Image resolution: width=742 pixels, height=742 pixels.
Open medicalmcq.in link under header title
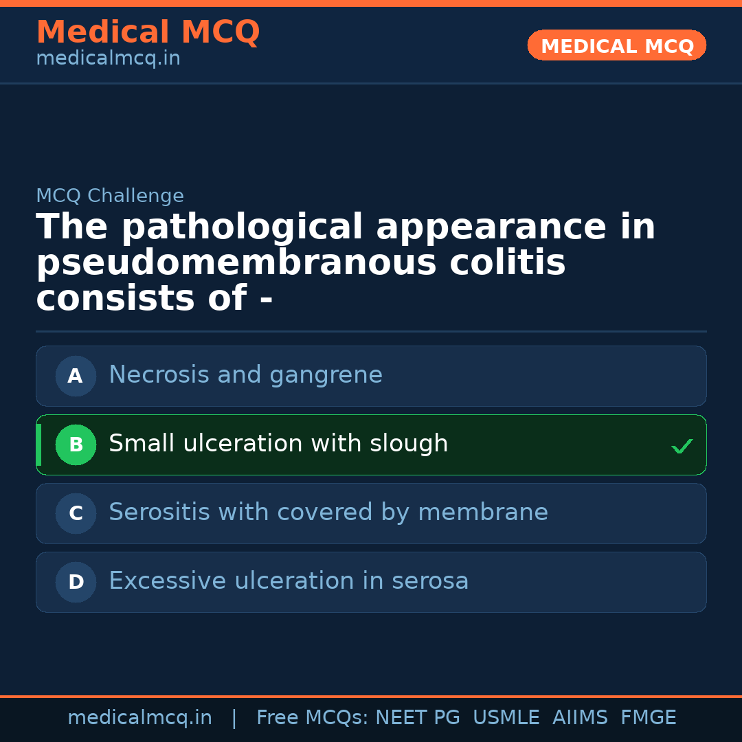click(108, 59)
